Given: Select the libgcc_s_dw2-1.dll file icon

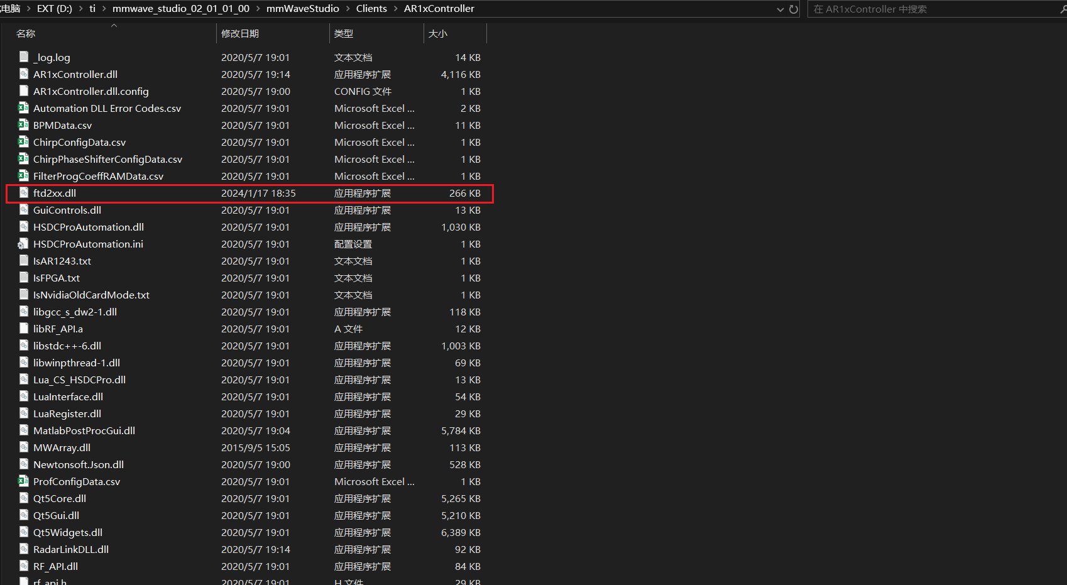Looking at the screenshot, I should 24,312.
